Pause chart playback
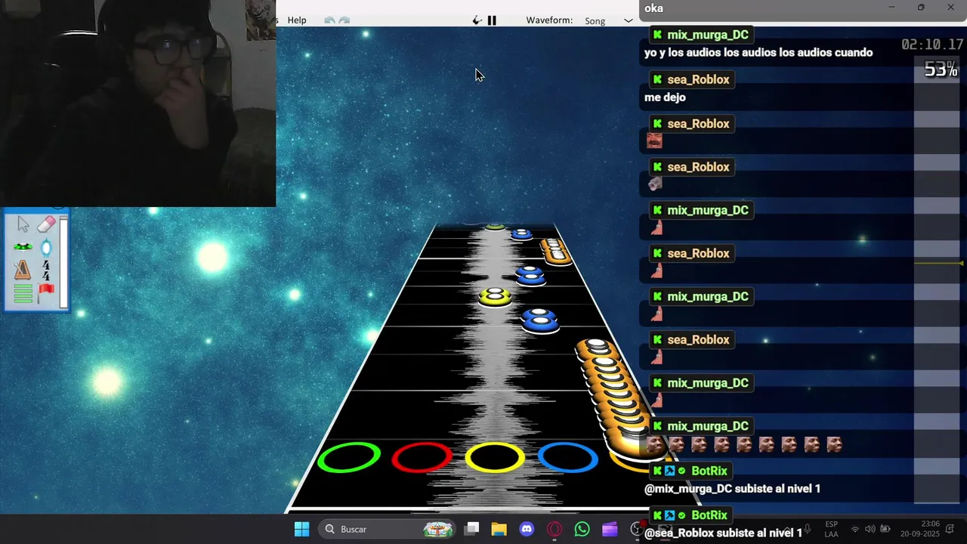Image resolution: width=967 pixels, height=544 pixels. click(492, 20)
